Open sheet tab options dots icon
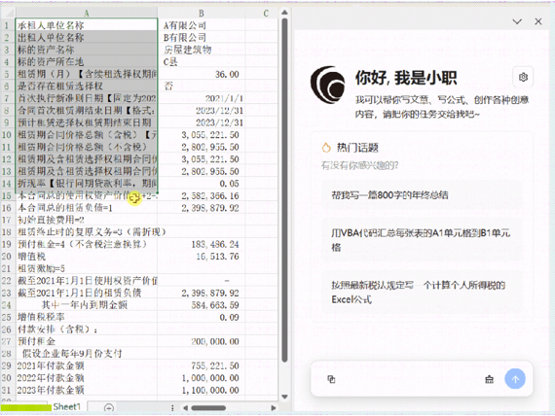Screen dimensions: 555x416 (172, 408)
